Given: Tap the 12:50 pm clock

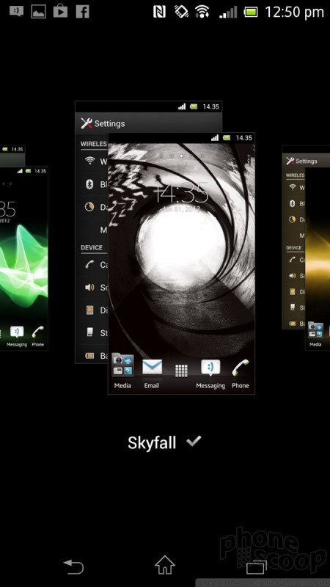Looking at the screenshot, I should (x=294, y=12).
